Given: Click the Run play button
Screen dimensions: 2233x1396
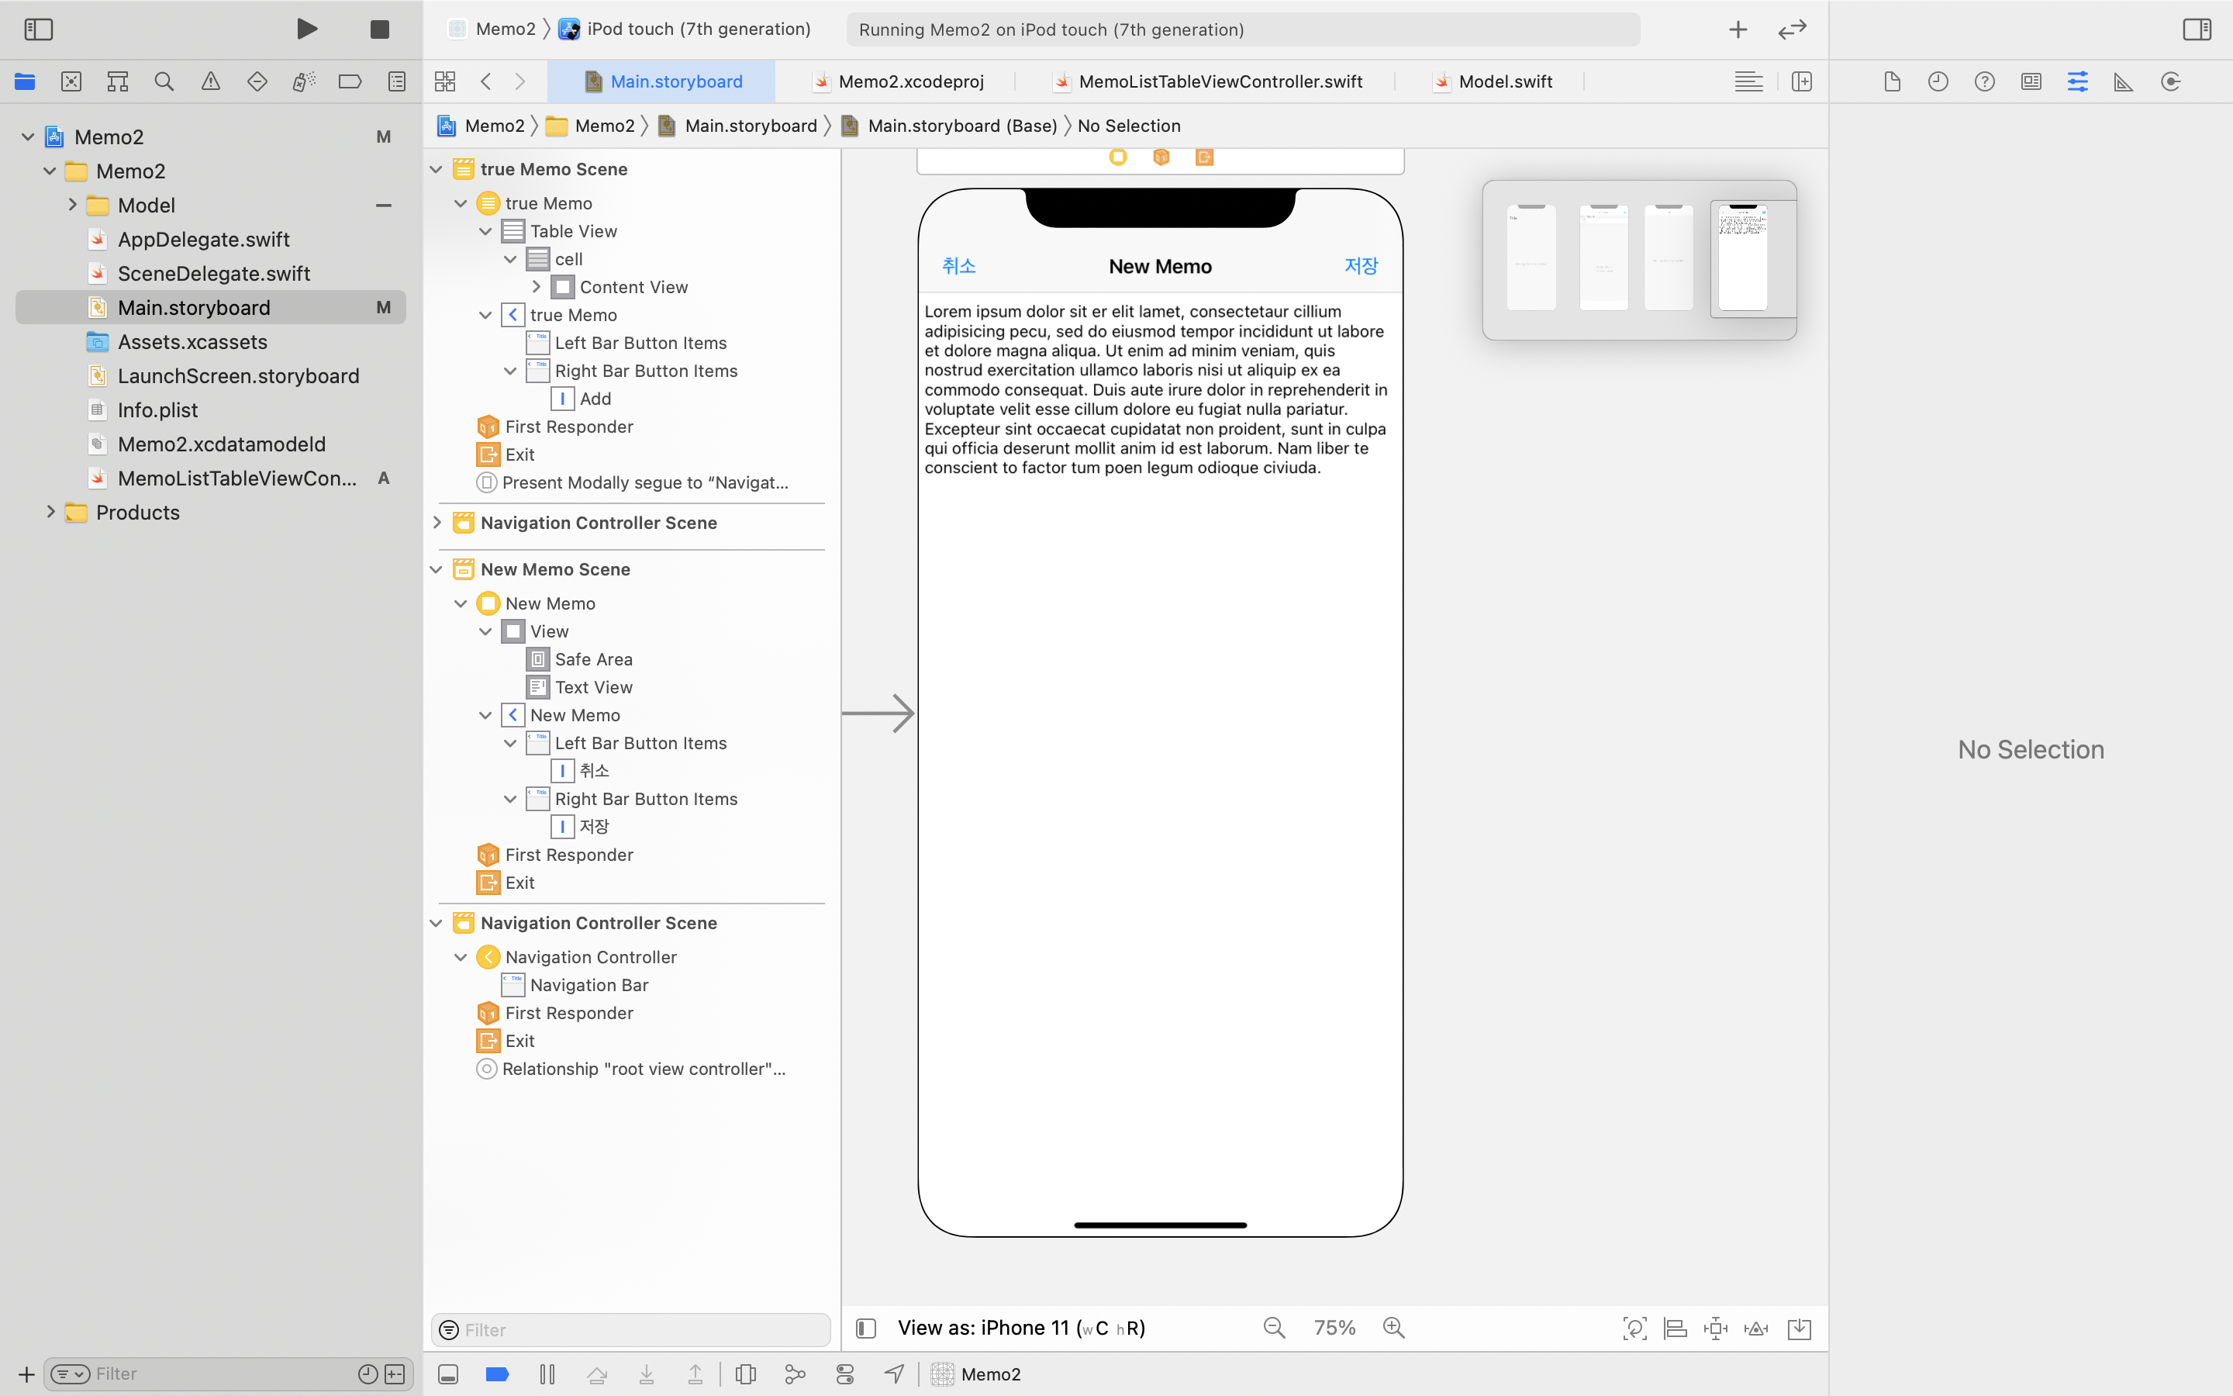Looking at the screenshot, I should coord(307,29).
